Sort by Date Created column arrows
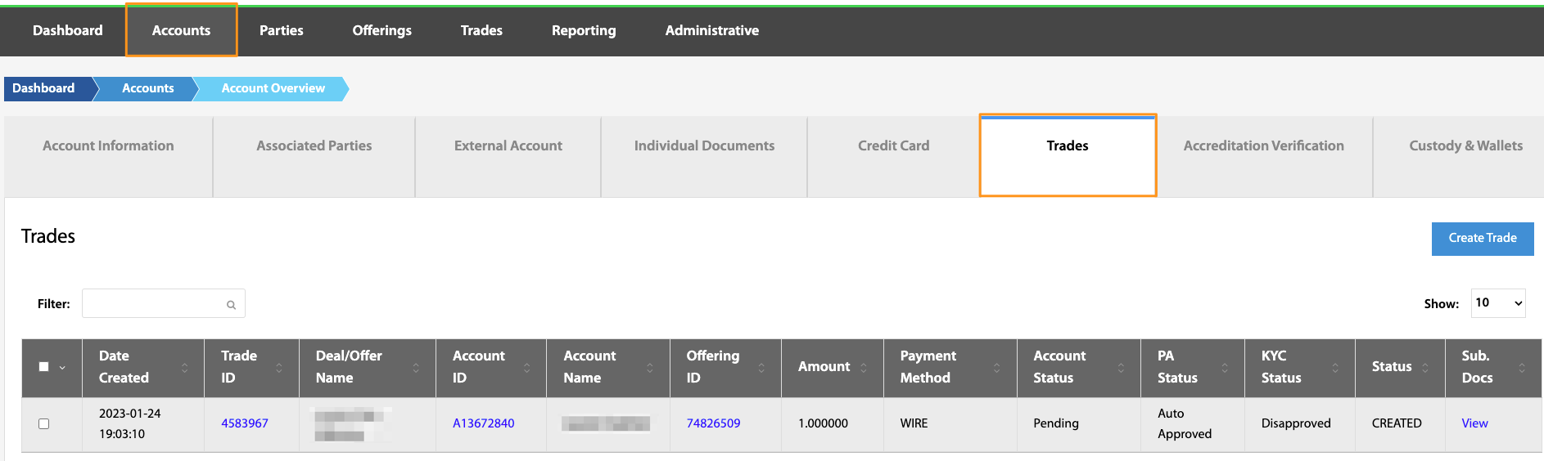Image resolution: width=1544 pixels, height=461 pixels. tap(184, 368)
